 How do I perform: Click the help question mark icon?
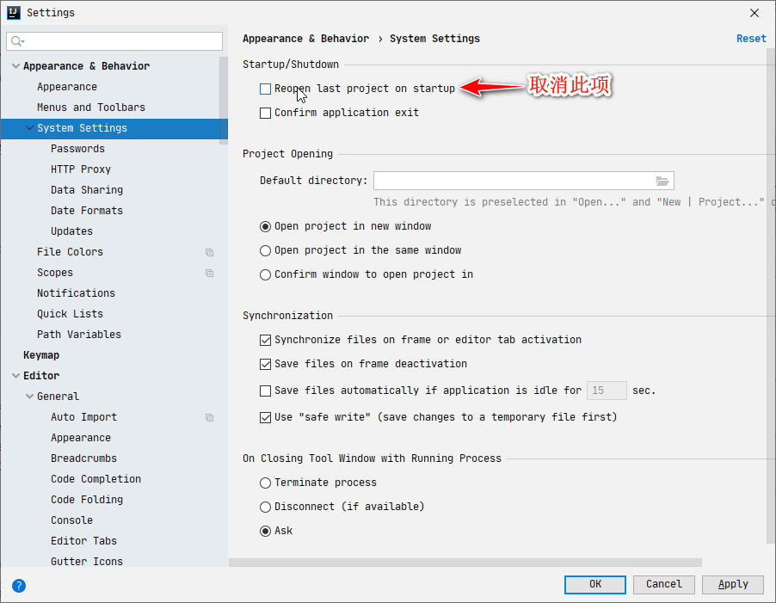[x=19, y=585]
